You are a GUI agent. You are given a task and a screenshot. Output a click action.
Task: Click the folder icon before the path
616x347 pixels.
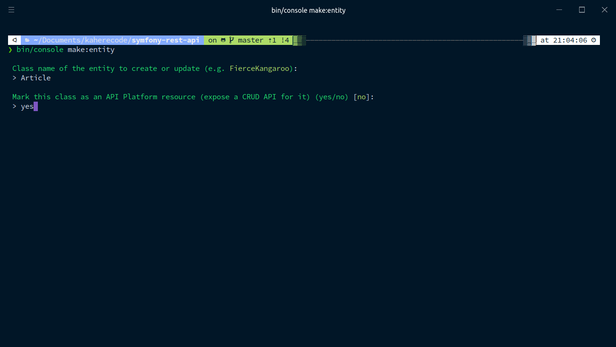coord(27,40)
